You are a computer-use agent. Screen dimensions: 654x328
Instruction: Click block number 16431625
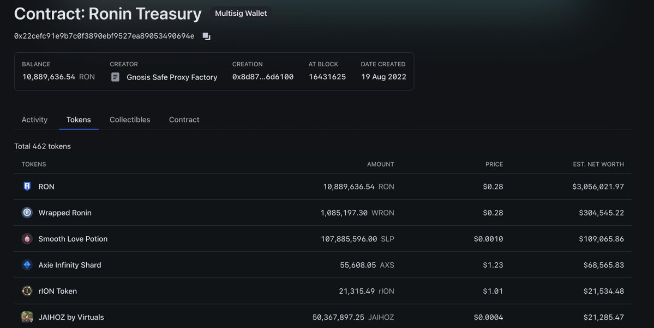tap(327, 76)
